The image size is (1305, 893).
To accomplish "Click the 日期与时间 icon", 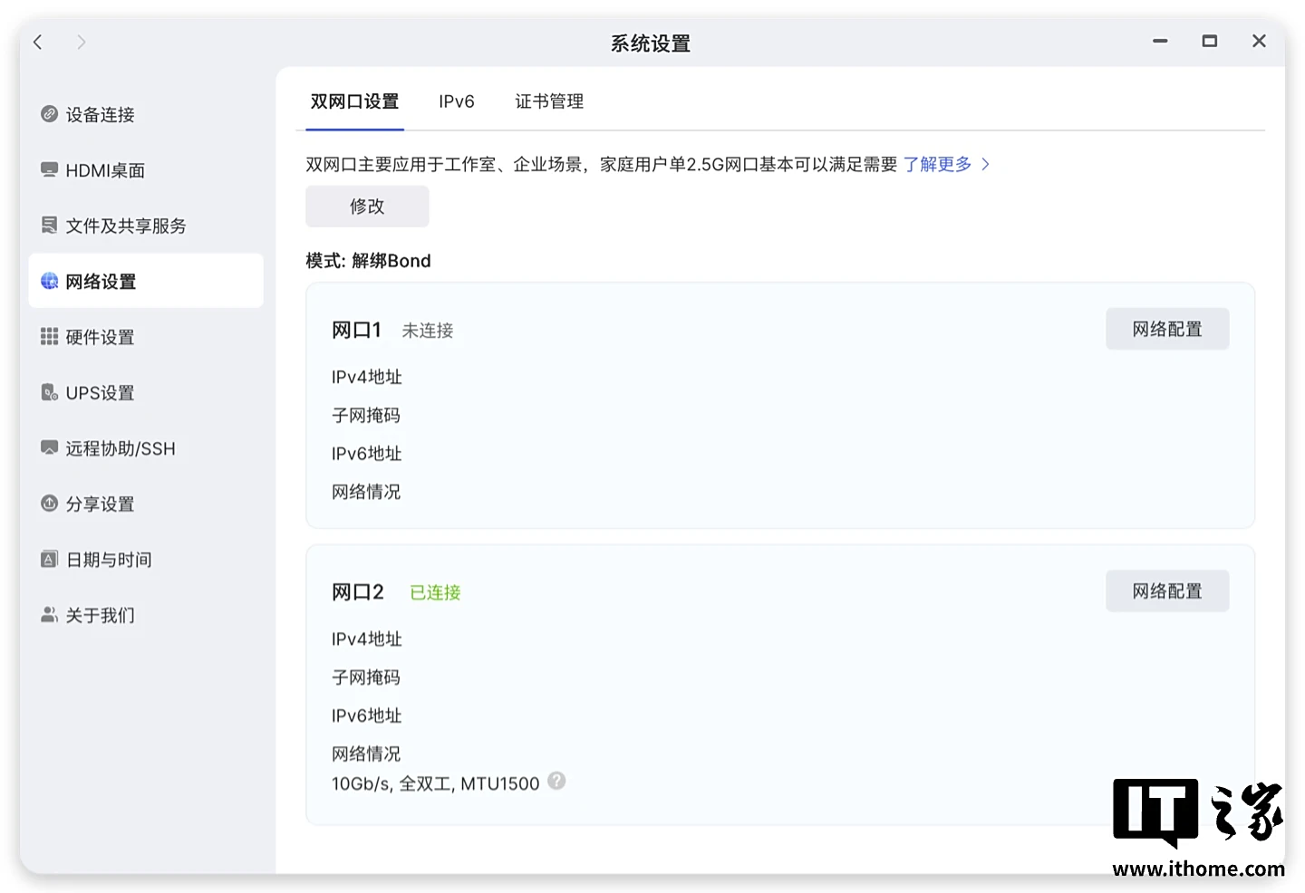I will [50, 559].
